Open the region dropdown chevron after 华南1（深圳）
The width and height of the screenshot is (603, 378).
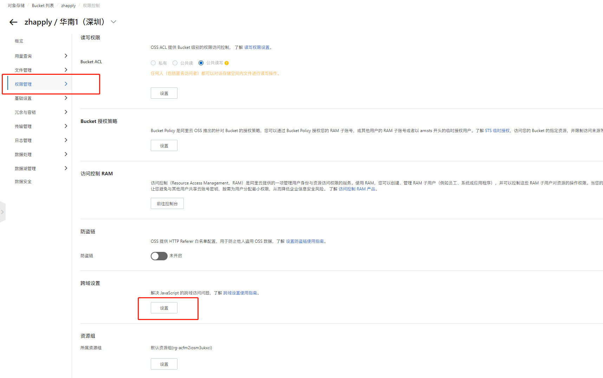click(x=114, y=22)
